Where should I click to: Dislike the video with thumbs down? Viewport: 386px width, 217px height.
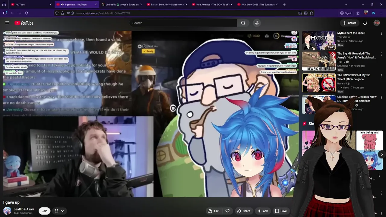(x=228, y=211)
